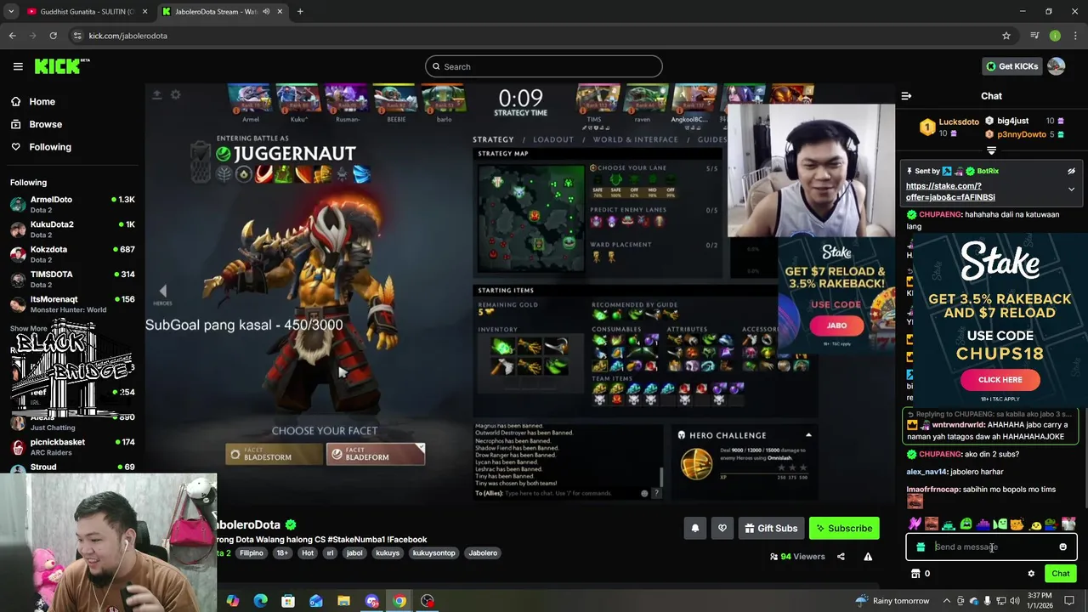Open site information icon in address bar
The width and height of the screenshot is (1088, 612).
coord(77,36)
